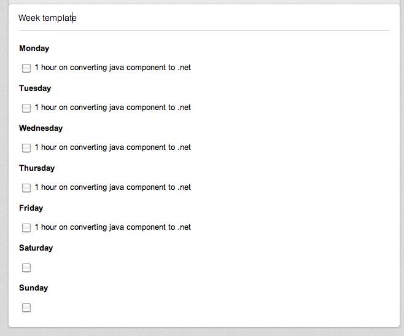Toggle the checkbox under Wednesday

pos(26,148)
